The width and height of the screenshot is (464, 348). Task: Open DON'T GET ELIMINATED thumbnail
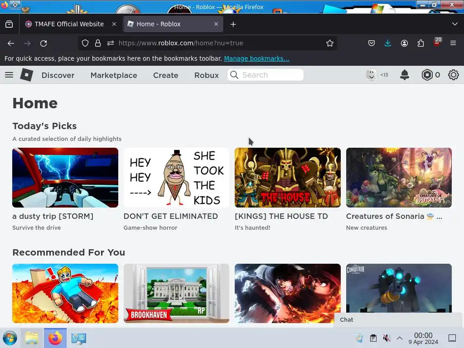coord(176,178)
